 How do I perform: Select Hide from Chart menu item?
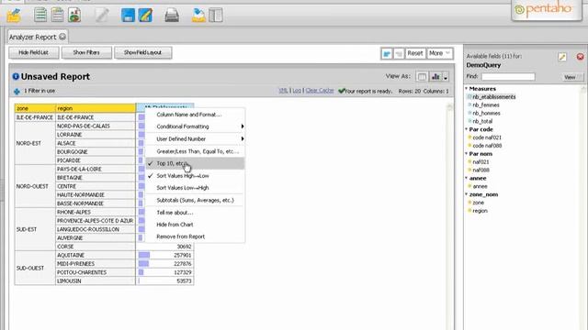coord(195,225)
